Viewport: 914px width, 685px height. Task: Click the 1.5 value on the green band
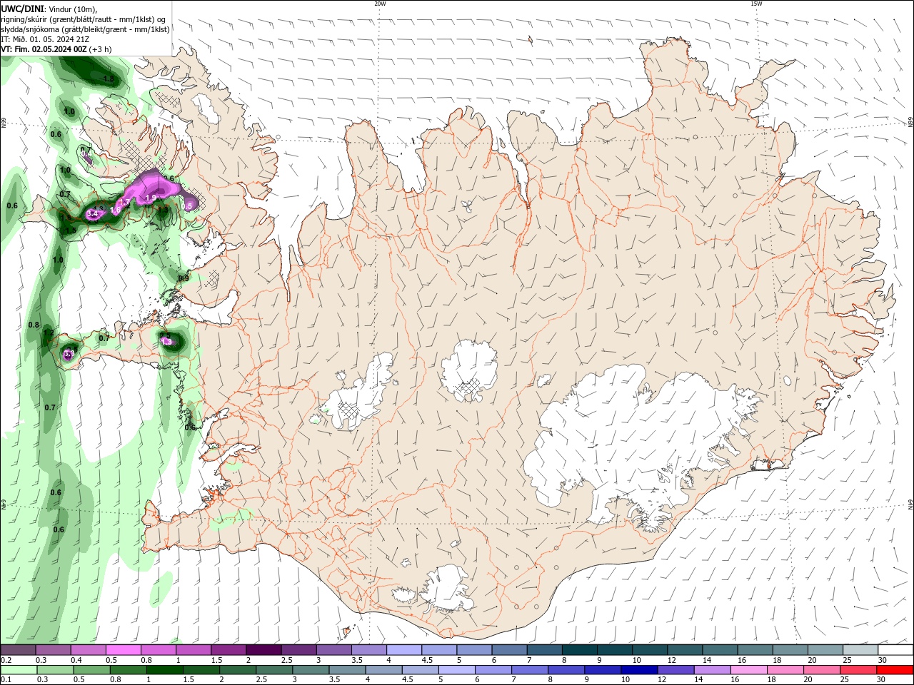(x=70, y=230)
